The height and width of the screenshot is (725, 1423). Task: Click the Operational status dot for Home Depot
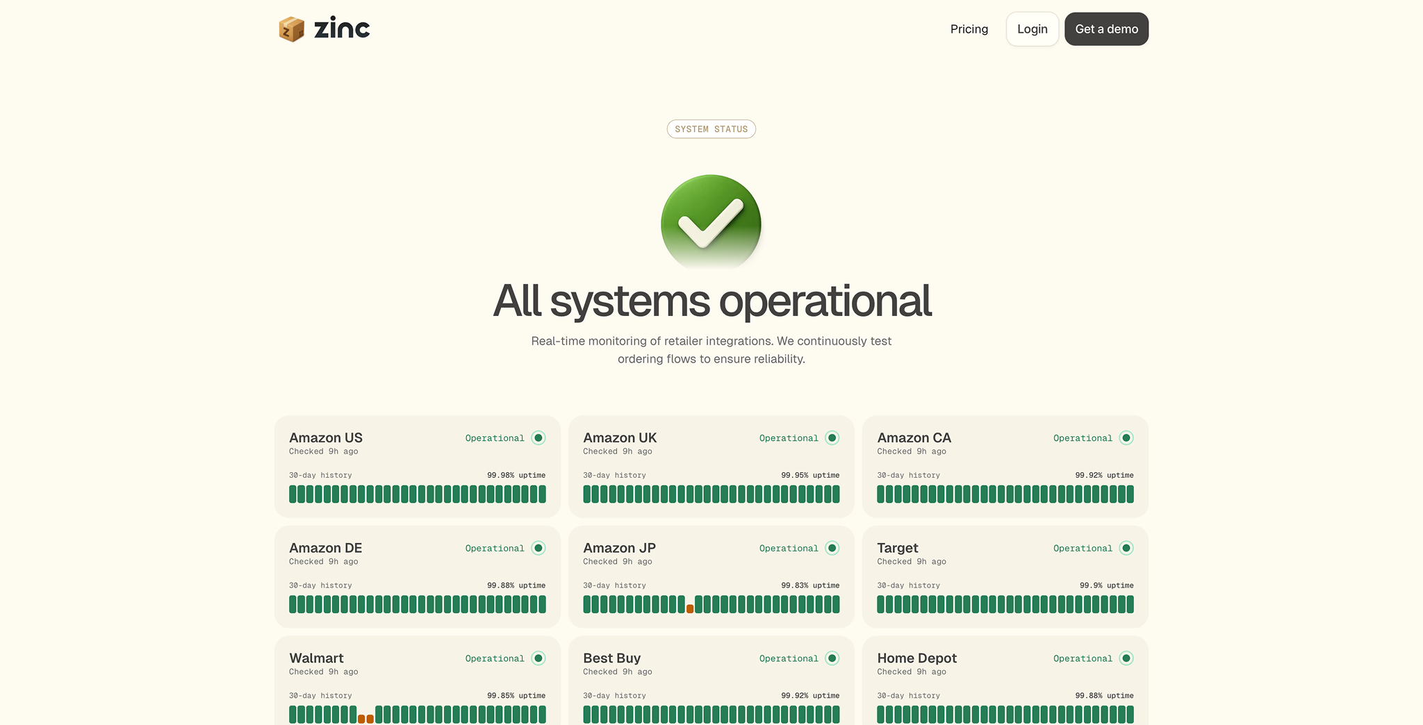1126,658
